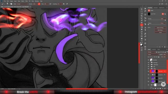The width and height of the screenshot is (168, 94).
Task: Open the History panel icon
Action: (x=145, y=11)
